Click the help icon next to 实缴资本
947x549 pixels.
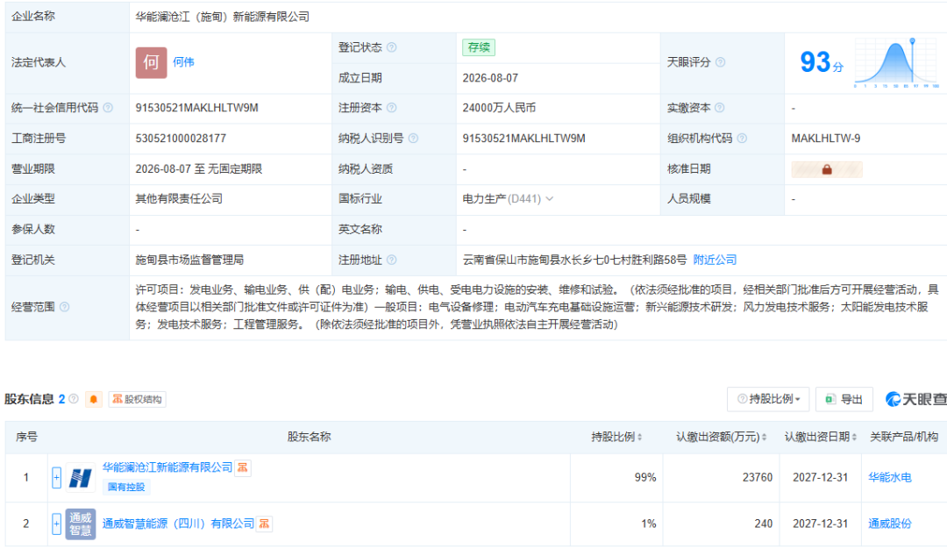[x=719, y=108]
